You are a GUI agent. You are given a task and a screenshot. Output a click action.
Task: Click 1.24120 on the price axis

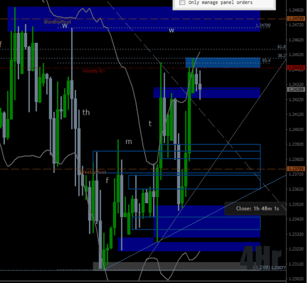point(296,115)
